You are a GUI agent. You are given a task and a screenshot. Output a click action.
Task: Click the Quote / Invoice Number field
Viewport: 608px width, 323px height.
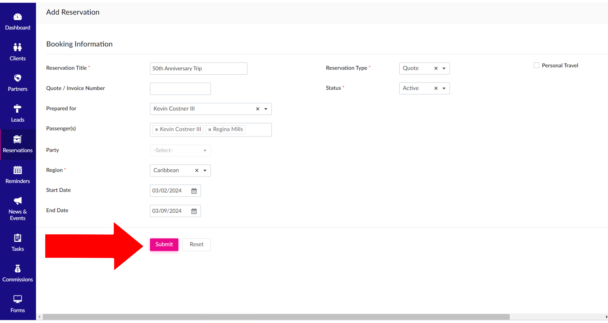[180, 89]
